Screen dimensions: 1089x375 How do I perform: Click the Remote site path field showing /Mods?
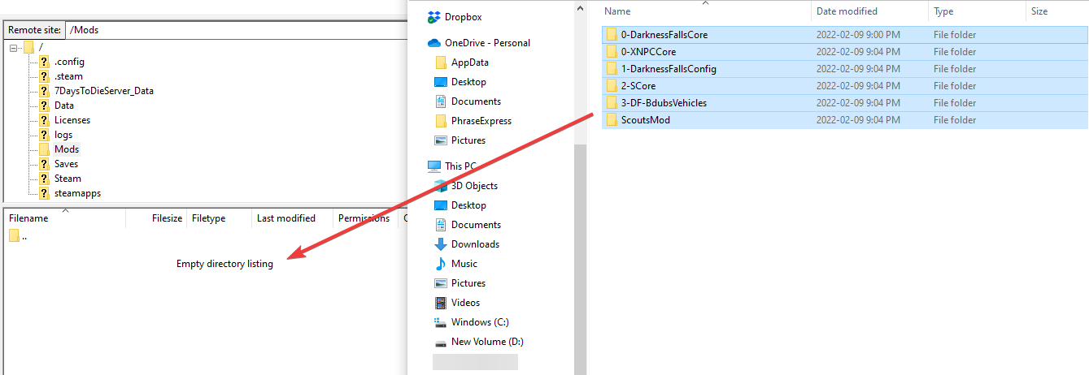(237, 29)
